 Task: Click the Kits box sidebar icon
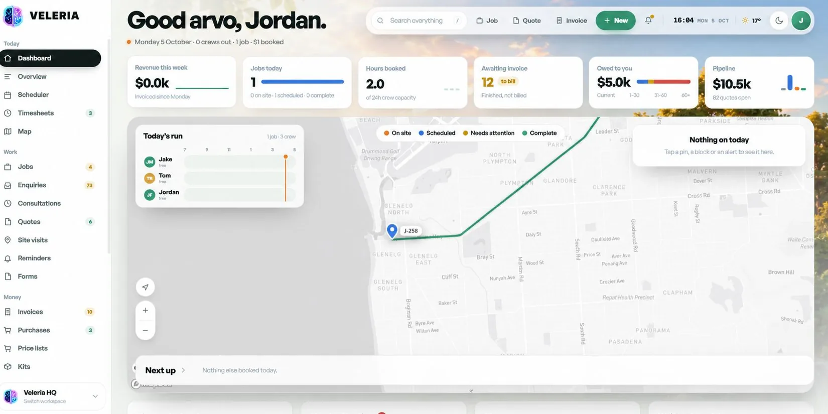(x=8, y=367)
